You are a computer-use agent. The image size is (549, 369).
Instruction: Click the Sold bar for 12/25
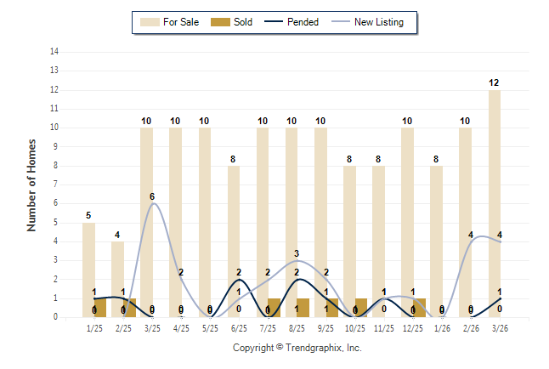419,308
